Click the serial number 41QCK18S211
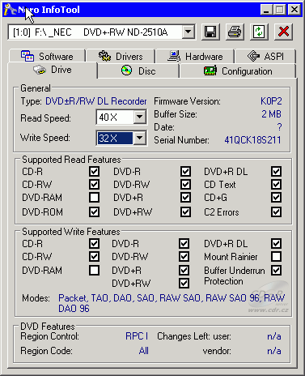Screen dimensions: 305x376 (x=252, y=140)
